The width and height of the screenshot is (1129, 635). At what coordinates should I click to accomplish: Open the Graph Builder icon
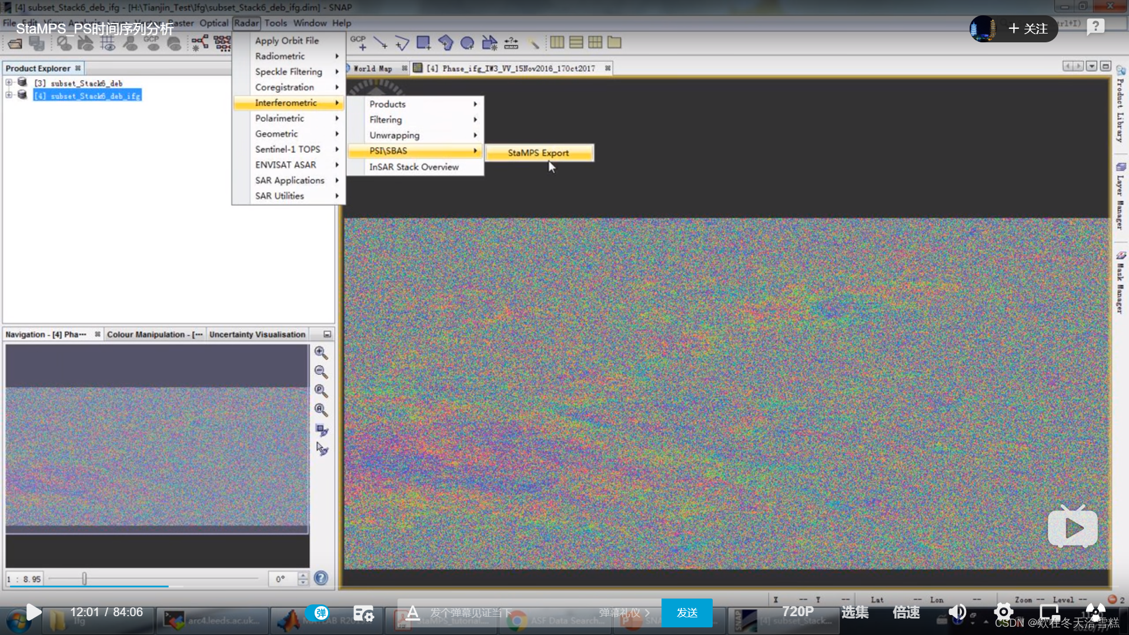199,43
